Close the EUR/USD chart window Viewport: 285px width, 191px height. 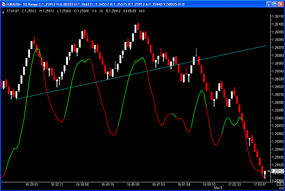(x=281, y=4)
